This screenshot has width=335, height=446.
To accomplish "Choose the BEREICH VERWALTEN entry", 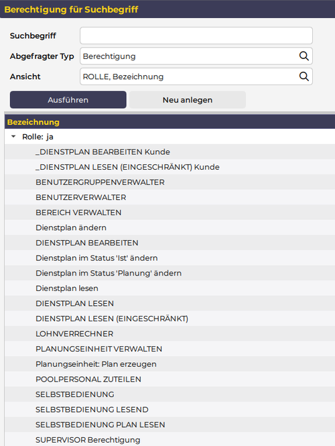I will (x=170, y=212).
